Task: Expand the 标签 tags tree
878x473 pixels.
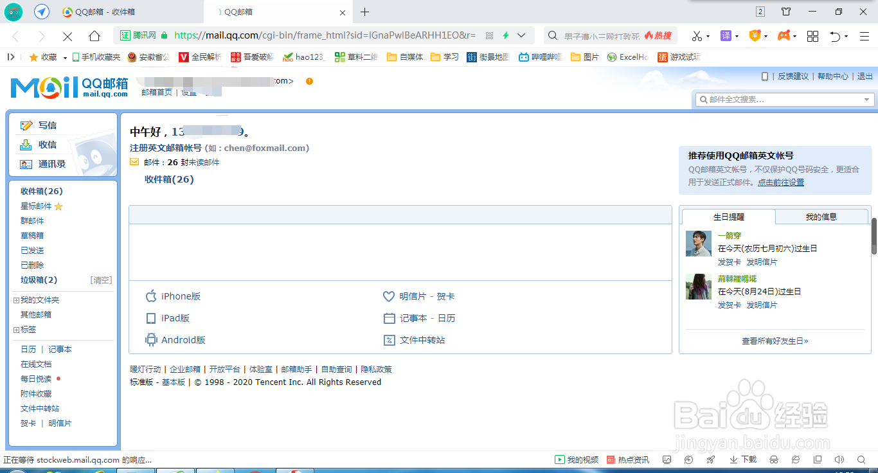Action: pos(16,330)
